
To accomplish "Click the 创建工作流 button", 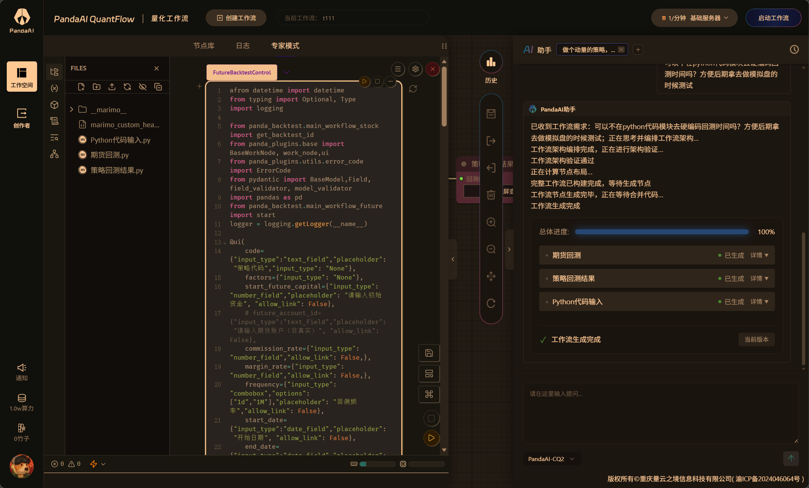I will pyautogui.click(x=236, y=18).
